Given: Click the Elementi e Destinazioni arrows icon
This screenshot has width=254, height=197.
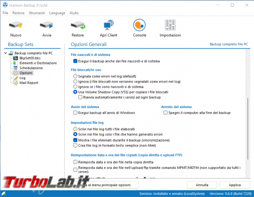Looking at the screenshot, I should click(15, 63).
